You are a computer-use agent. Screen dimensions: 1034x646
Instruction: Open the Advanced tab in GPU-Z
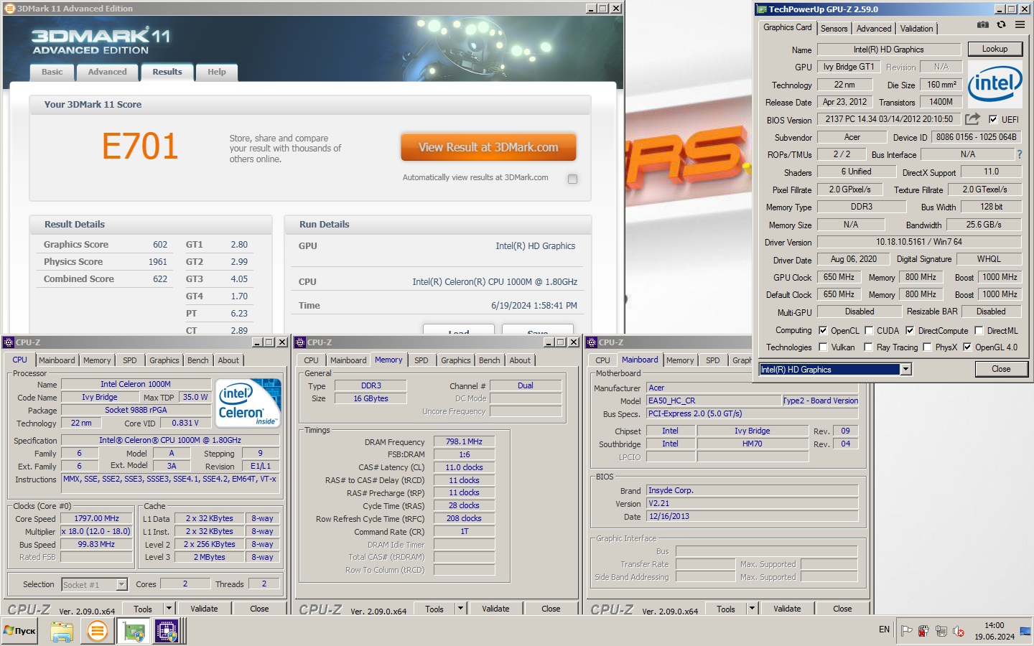click(x=873, y=29)
